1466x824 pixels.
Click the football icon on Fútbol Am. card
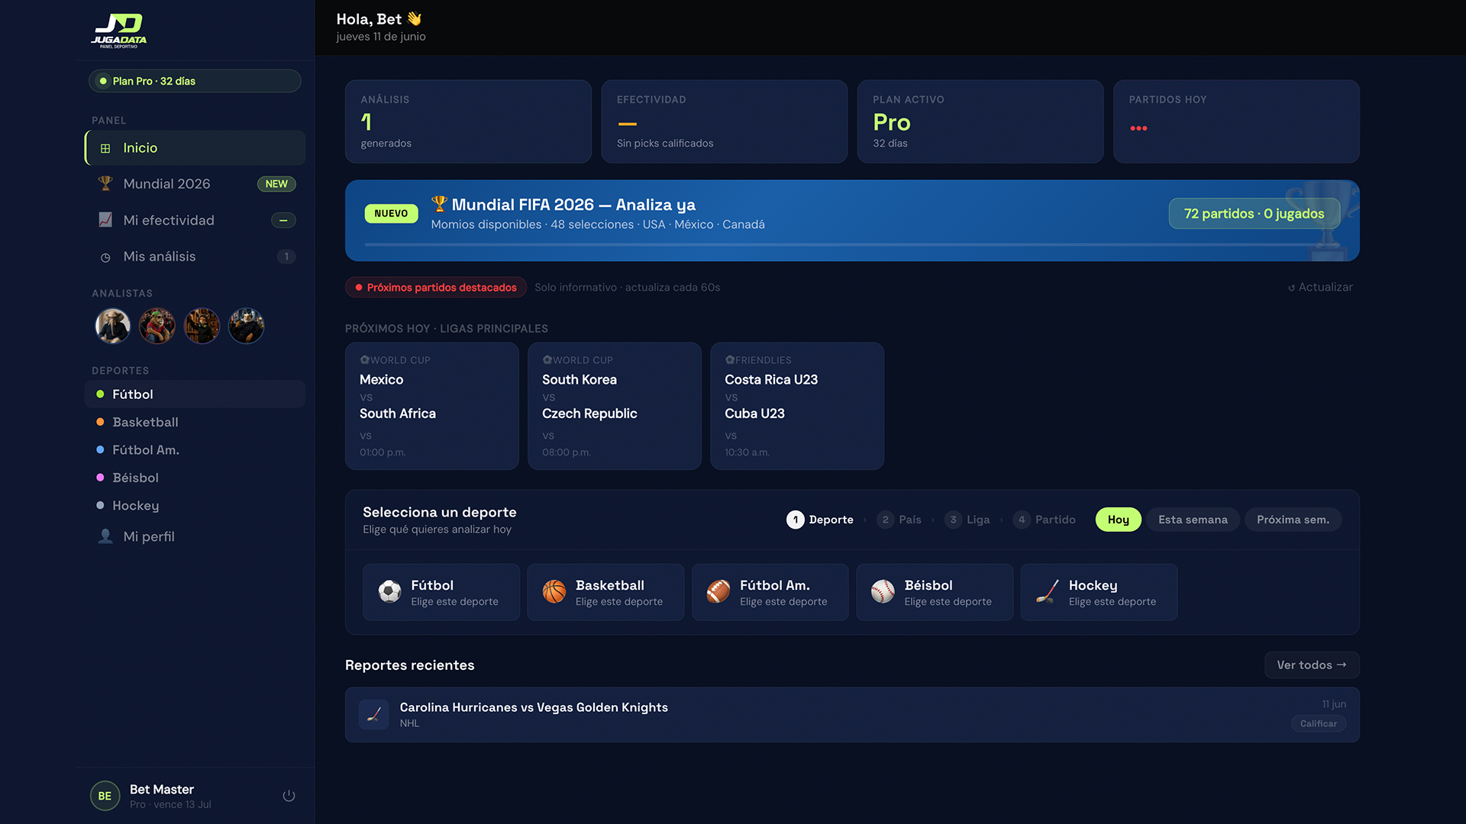(718, 591)
